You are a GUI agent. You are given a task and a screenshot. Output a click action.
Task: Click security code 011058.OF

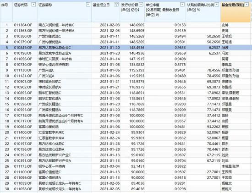23,189
